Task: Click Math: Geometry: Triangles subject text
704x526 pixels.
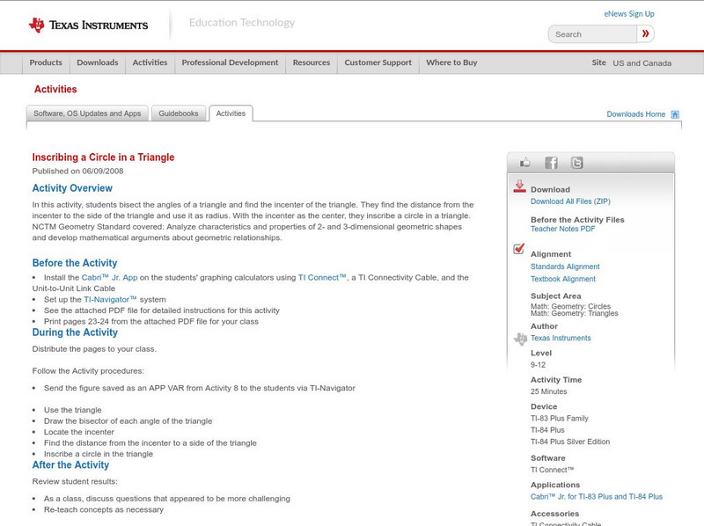Action: tap(575, 313)
